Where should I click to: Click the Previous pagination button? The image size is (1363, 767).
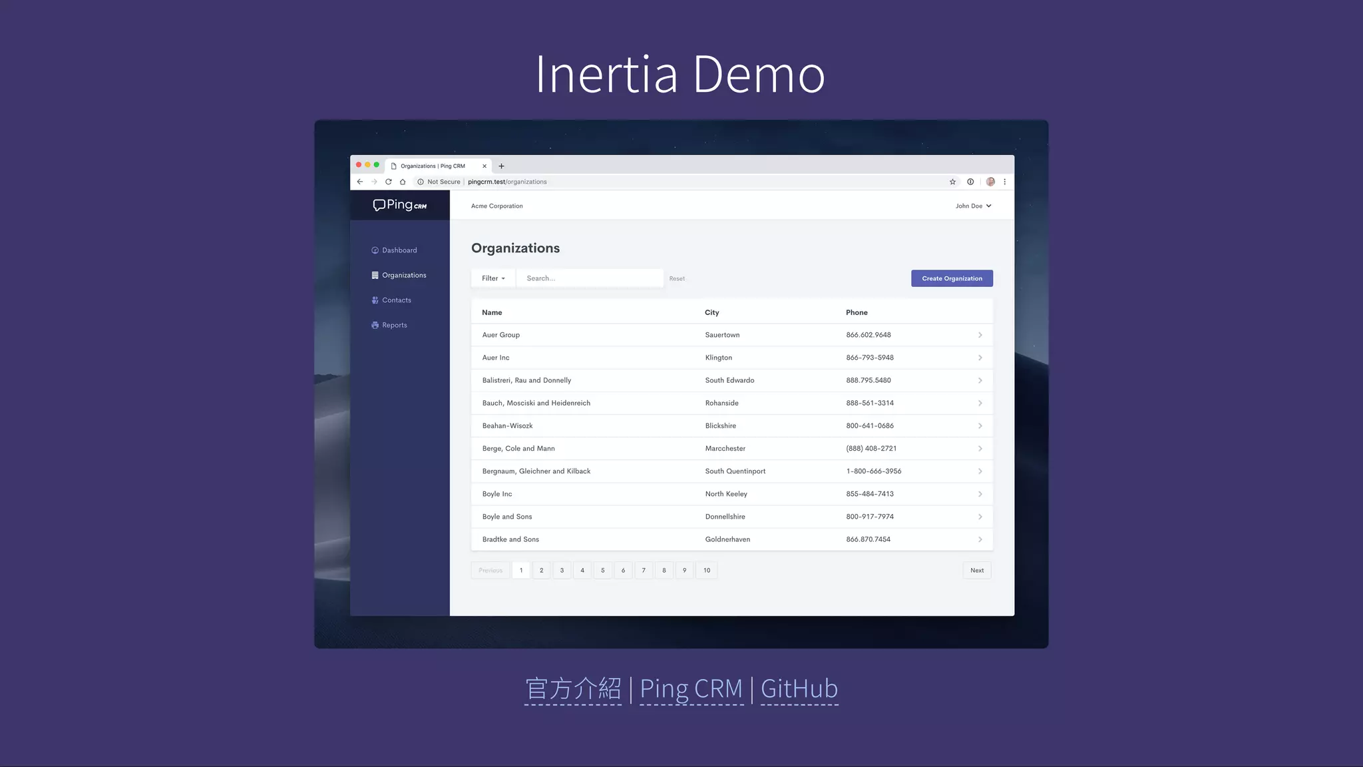click(x=490, y=571)
